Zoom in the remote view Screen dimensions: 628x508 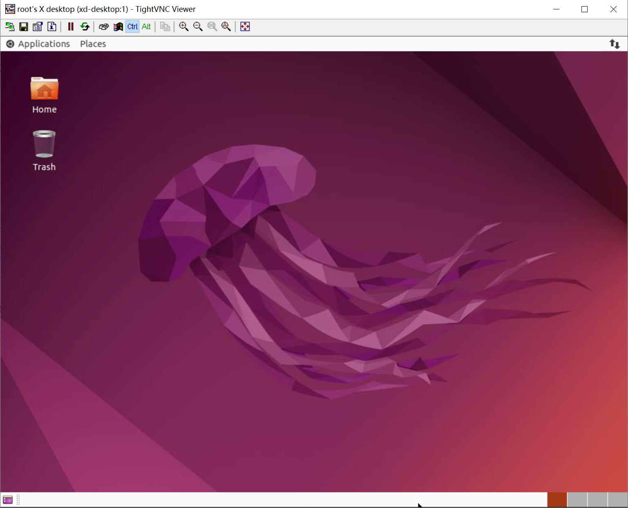pyautogui.click(x=184, y=27)
